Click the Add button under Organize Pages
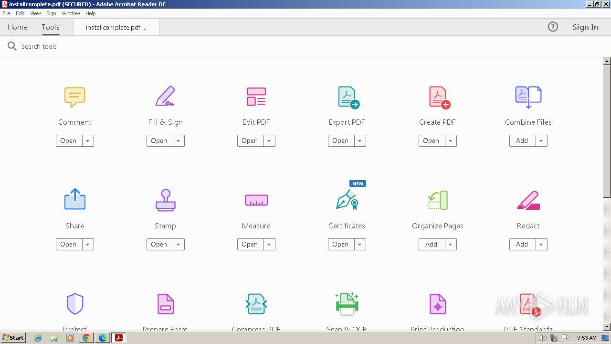 pos(432,244)
